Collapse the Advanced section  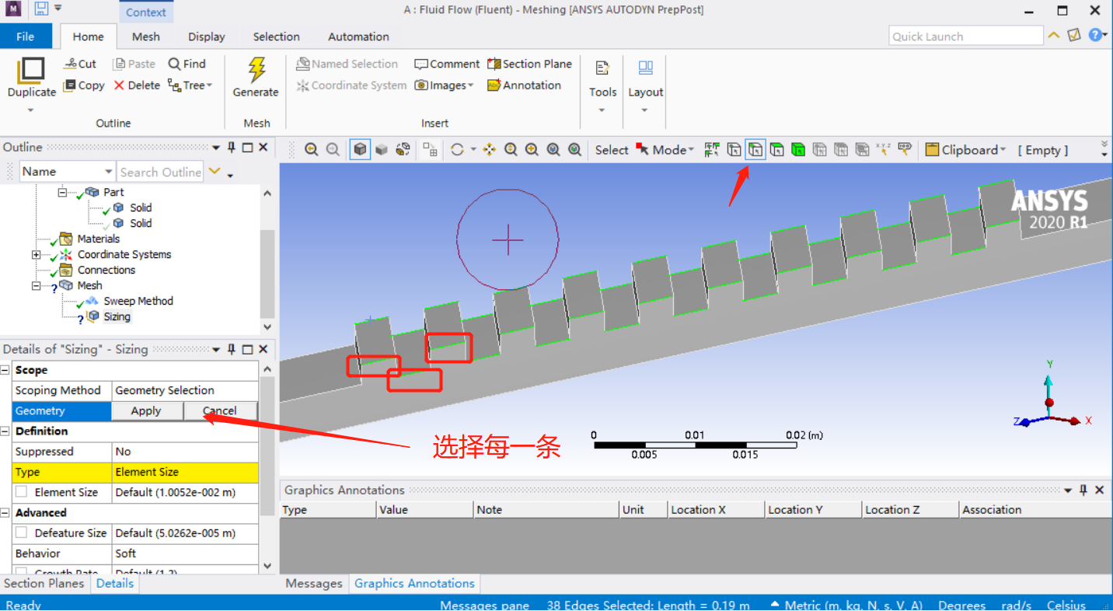click(x=6, y=513)
